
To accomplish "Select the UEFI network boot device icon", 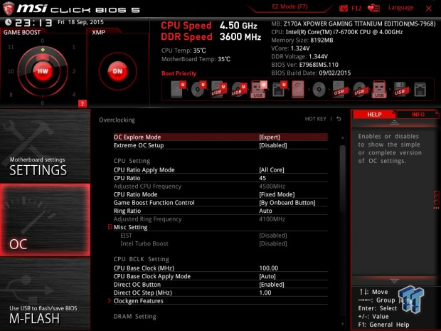I will tap(279, 89).
